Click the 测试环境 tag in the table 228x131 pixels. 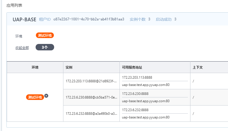pos(35,97)
